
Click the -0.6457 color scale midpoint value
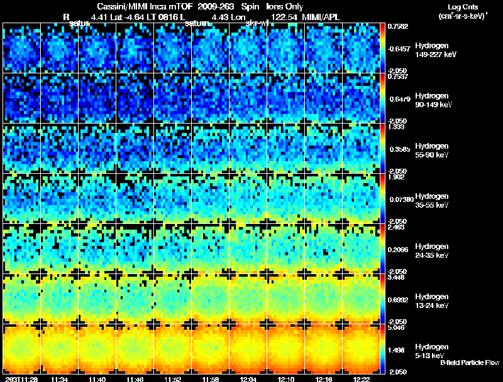pos(399,49)
